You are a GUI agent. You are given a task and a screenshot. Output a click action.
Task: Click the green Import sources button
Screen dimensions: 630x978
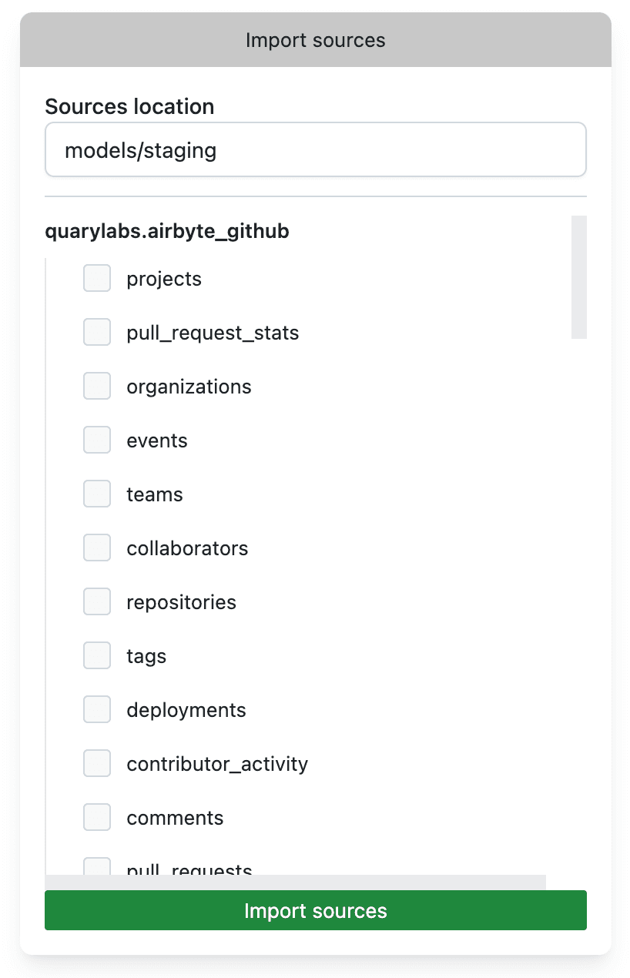(x=315, y=910)
